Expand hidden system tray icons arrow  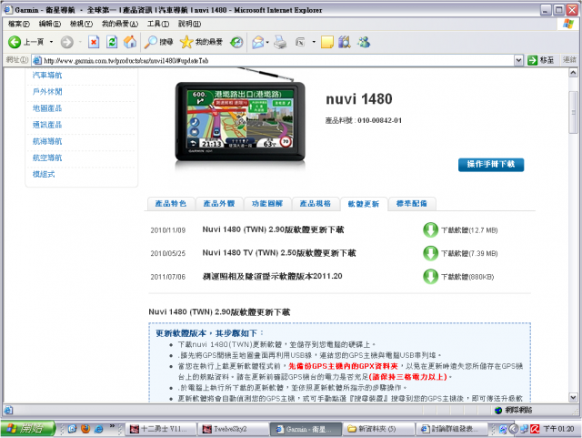tap(514, 429)
